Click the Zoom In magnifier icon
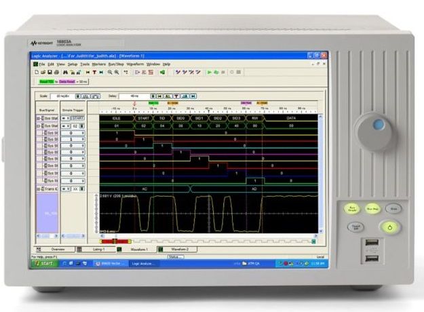Viewport: 424px width, 312px height. click(x=109, y=71)
